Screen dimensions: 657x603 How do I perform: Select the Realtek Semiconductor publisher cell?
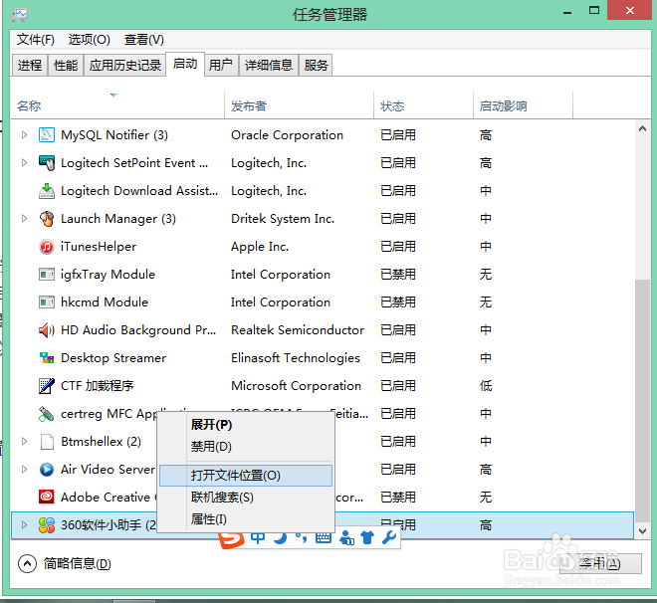click(x=298, y=330)
